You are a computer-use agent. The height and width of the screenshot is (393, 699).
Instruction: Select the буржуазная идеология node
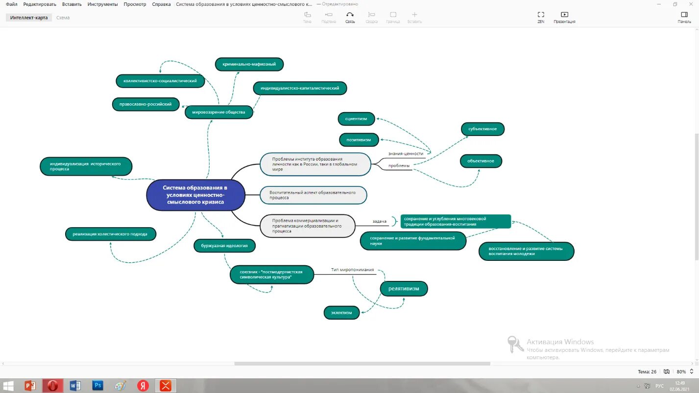coord(224,246)
